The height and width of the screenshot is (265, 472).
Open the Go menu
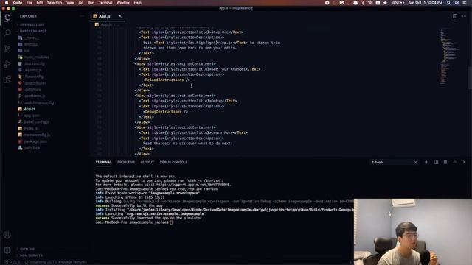click(x=81, y=3)
